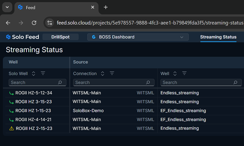This screenshot has width=244, height=146.
Task: Go forward in browser history
Action: pyautogui.click(x=21, y=23)
